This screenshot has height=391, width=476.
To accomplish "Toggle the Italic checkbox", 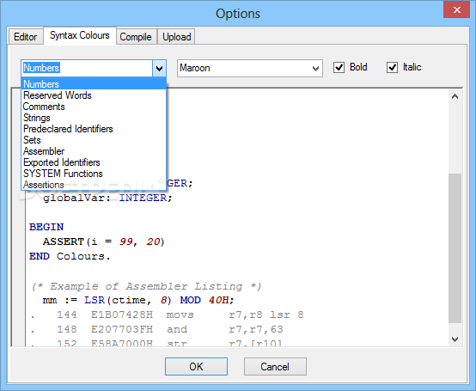I will click(x=392, y=67).
